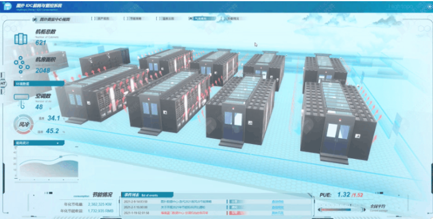Click the app logo in the title bar

click(x=7, y=6)
